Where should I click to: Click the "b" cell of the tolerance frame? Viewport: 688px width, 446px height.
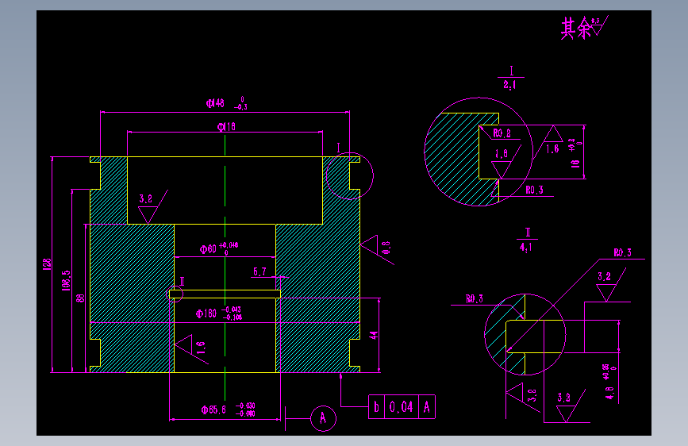[x=376, y=407]
